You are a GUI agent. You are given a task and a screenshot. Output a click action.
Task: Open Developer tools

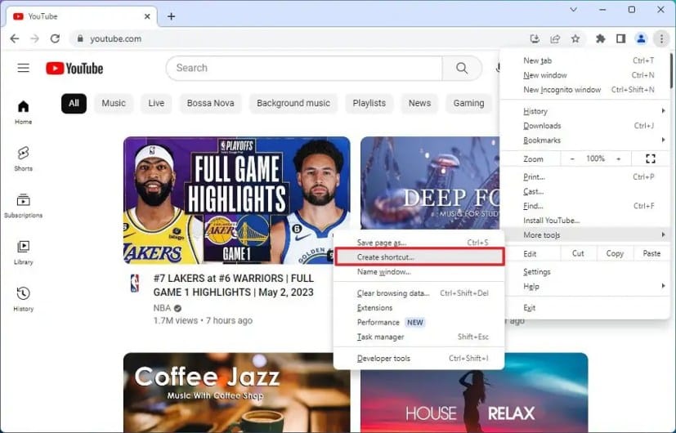419,359
